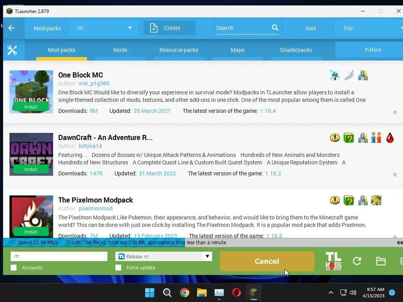
Task: Favorite One Block MC with star icon
Action: point(394,112)
